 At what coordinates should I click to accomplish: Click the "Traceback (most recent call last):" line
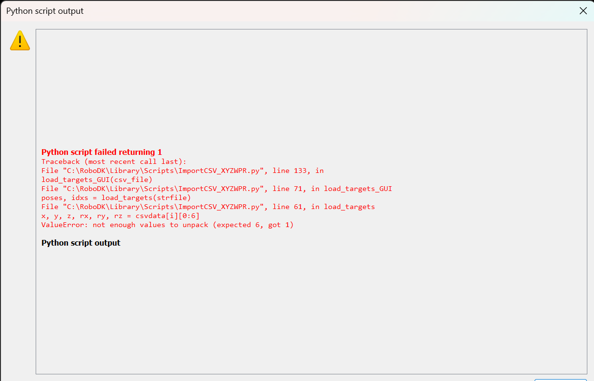(x=114, y=162)
